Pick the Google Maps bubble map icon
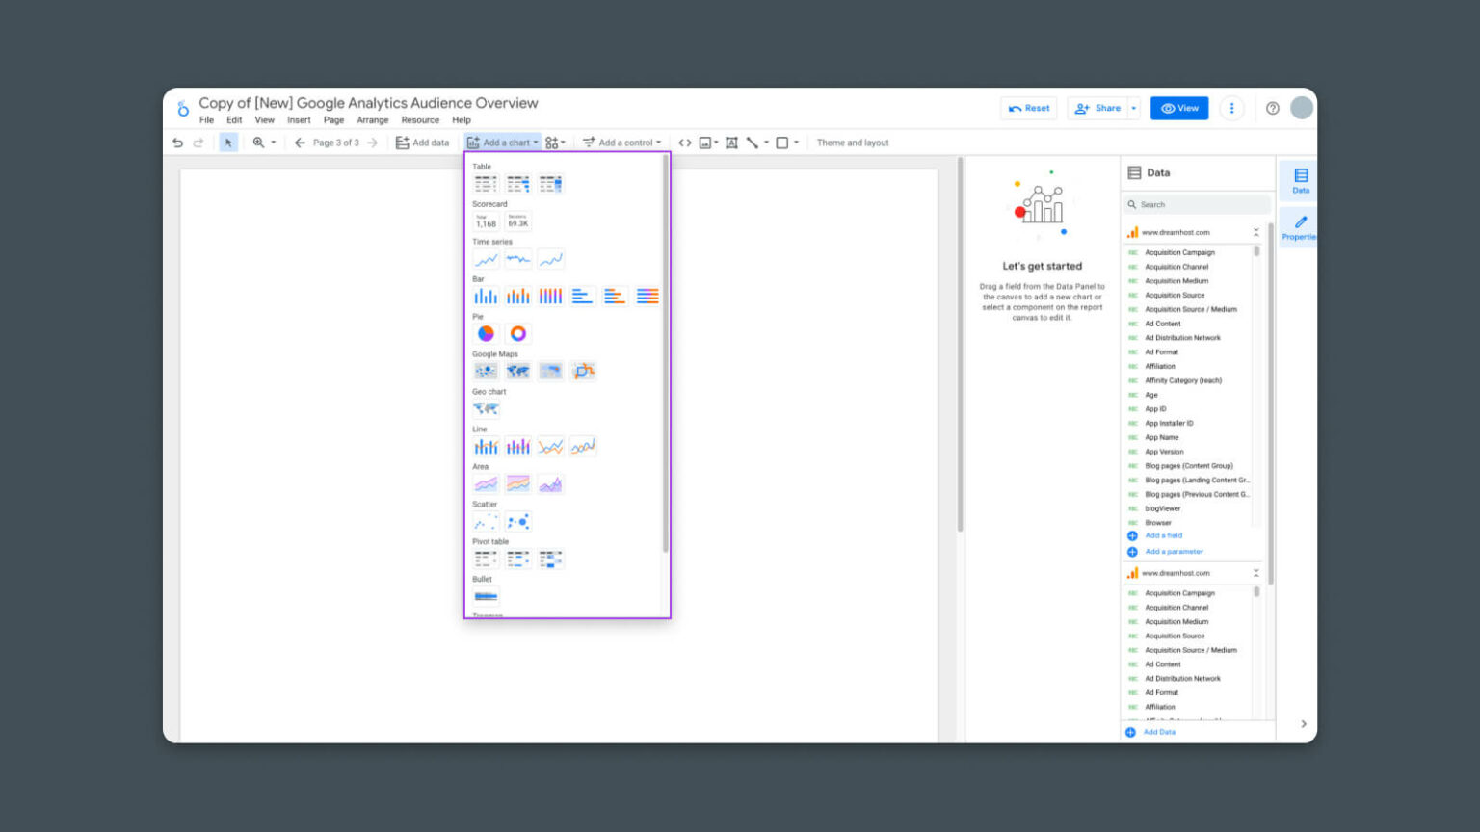The width and height of the screenshot is (1480, 832). pos(486,370)
